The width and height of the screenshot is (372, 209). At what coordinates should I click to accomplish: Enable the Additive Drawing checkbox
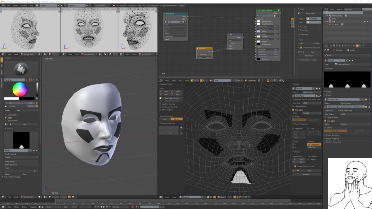[161, 104]
